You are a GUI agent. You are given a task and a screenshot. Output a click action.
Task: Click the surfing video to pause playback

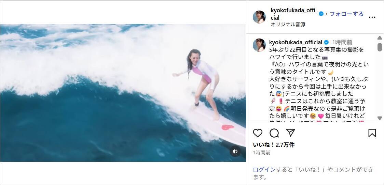tap(123, 93)
